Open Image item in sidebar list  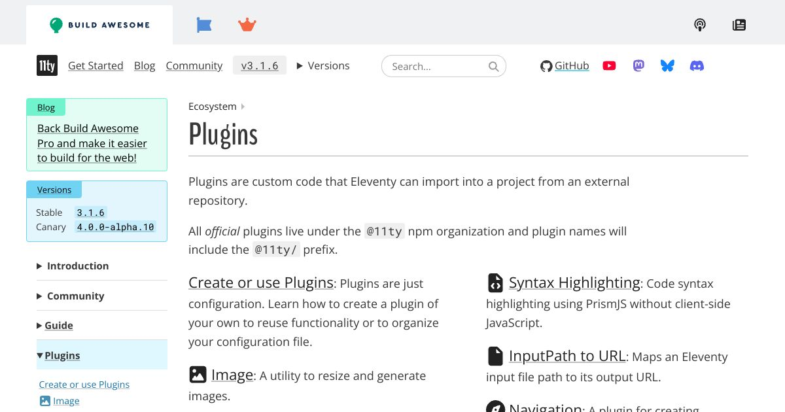pos(66,401)
